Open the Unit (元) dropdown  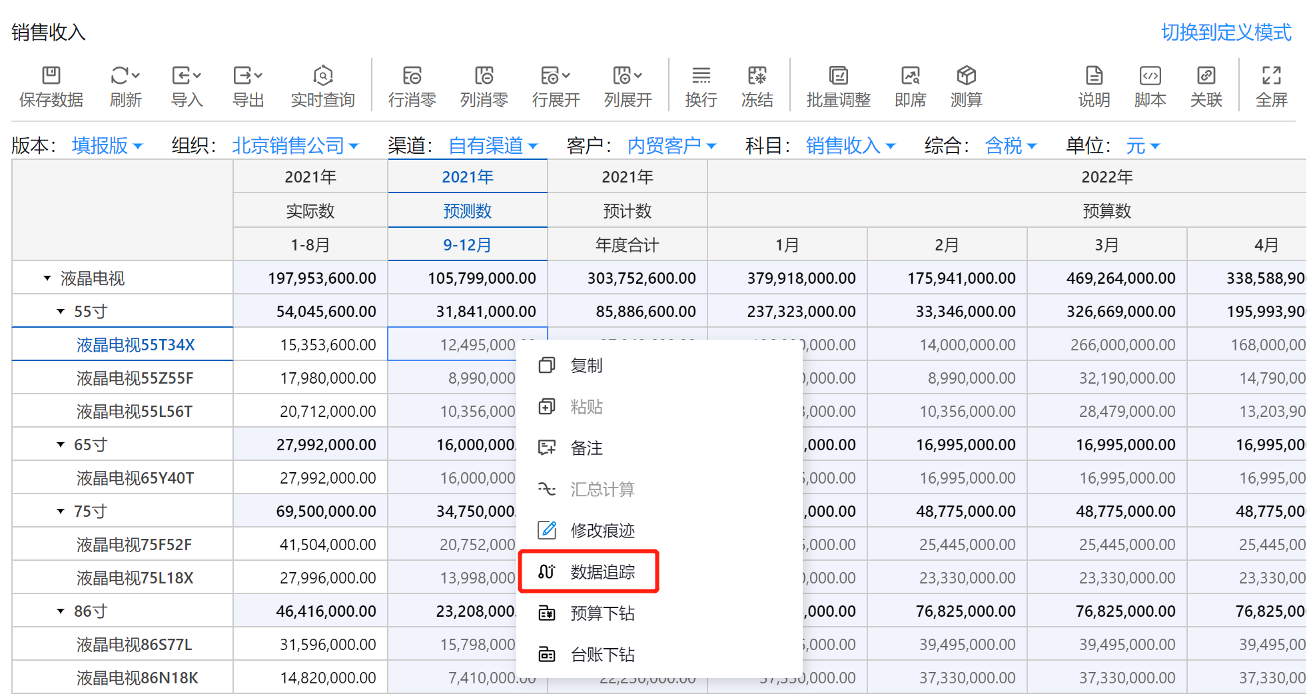[1143, 146]
